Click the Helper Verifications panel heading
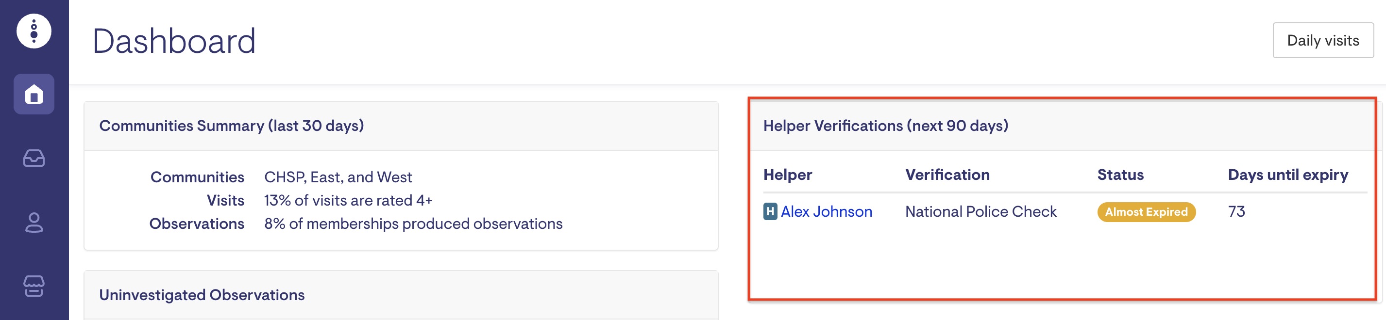1386x320 pixels. click(885, 126)
